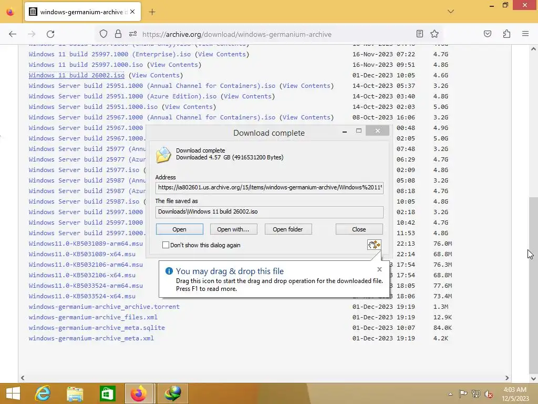Minimize the Download complete dialog
Image resolution: width=538 pixels, height=404 pixels.
tap(345, 131)
